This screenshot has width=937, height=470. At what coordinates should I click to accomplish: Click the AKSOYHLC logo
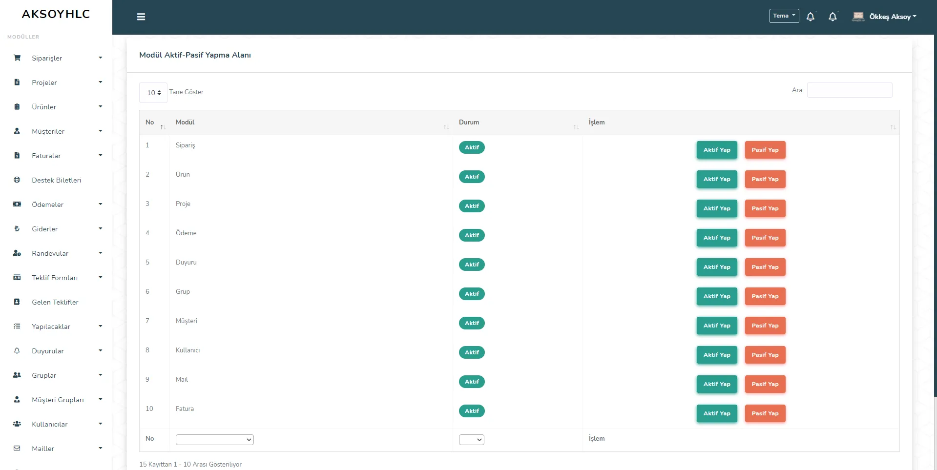[x=56, y=14]
